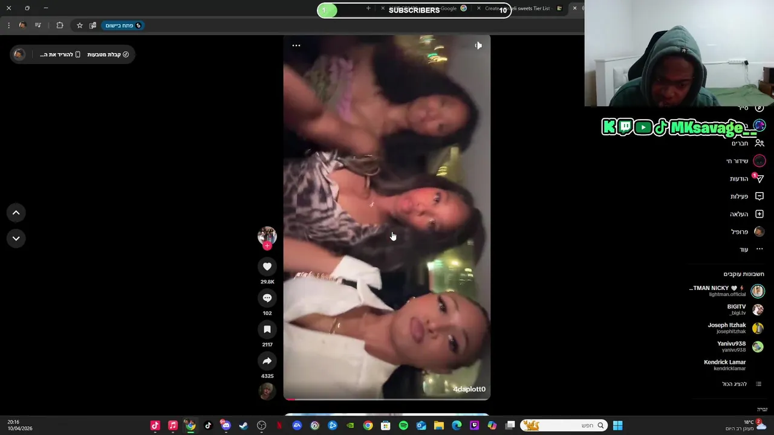This screenshot has height=435, width=774.
Task: Open LIVE (שידור חי) in sidebar
Action: (746, 161)
